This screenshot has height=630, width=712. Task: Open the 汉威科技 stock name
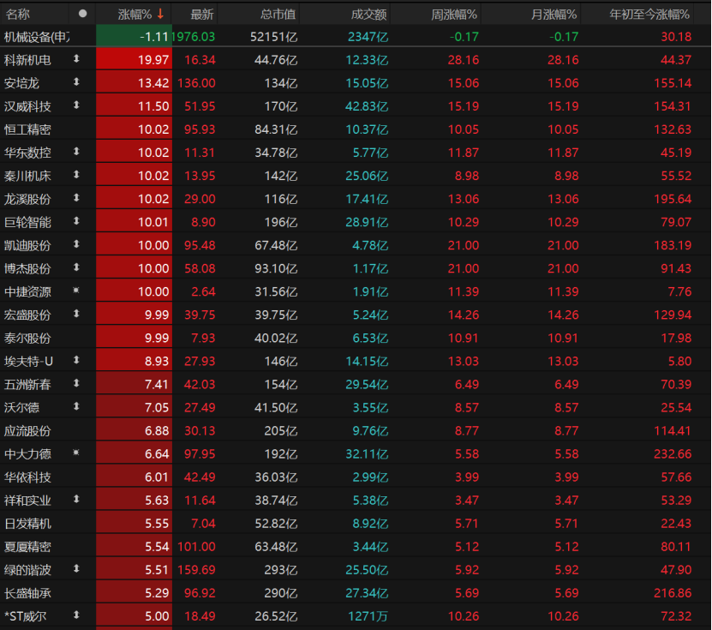[x=27, y=106]
